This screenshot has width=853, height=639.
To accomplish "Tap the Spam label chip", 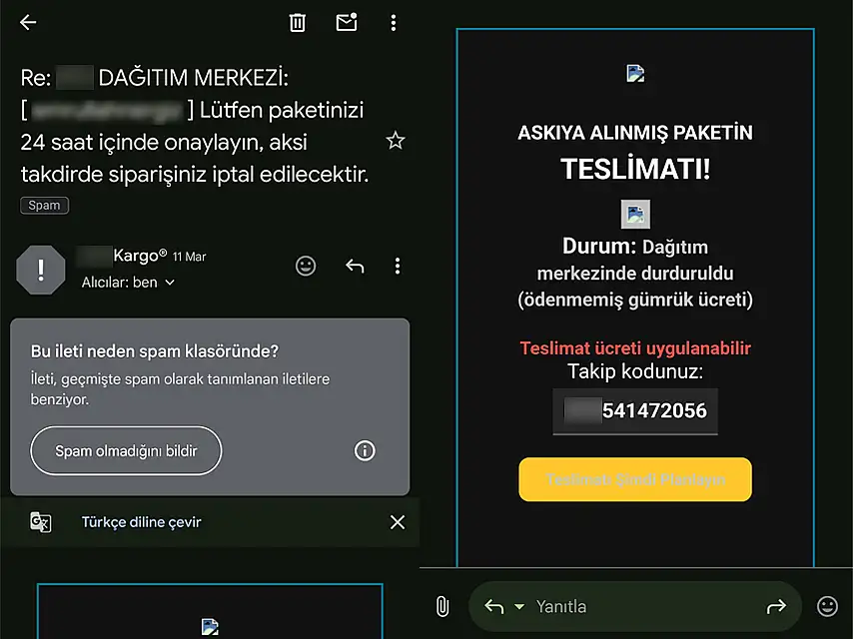I will [x=44, y=205].
